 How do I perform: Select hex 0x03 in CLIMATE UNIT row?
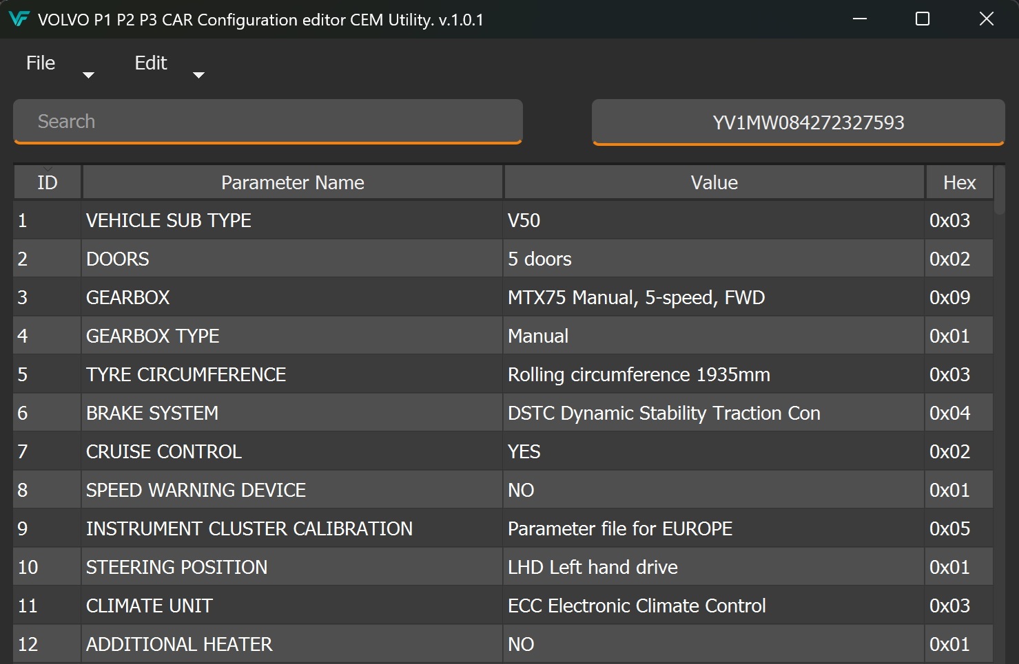959,606
